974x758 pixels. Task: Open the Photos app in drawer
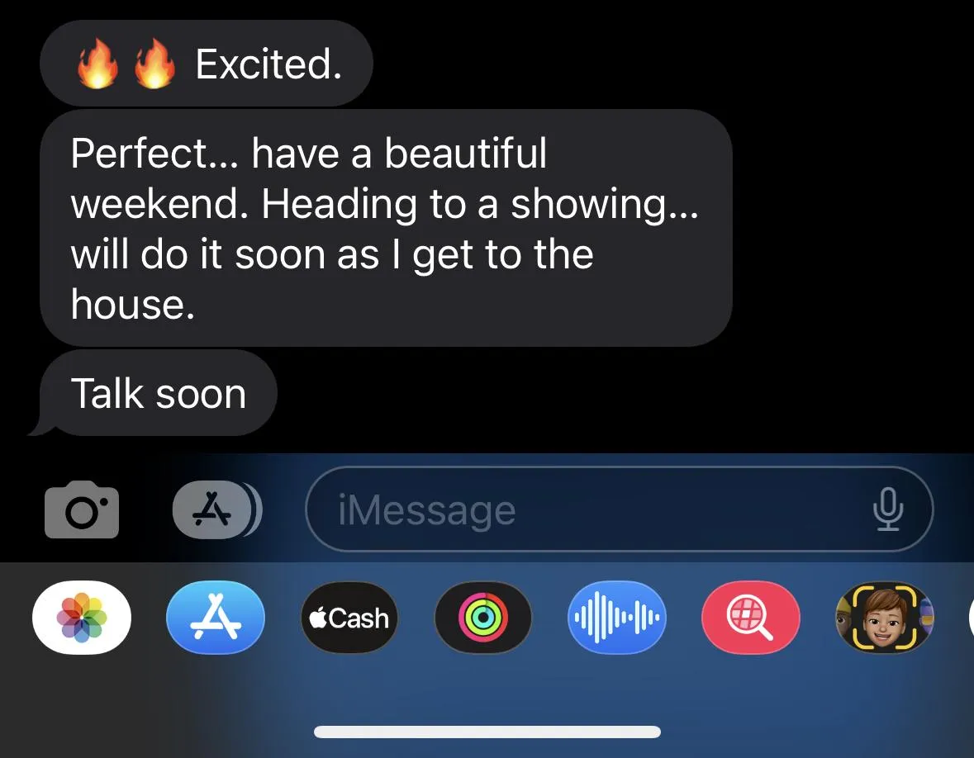pos(82,617)
